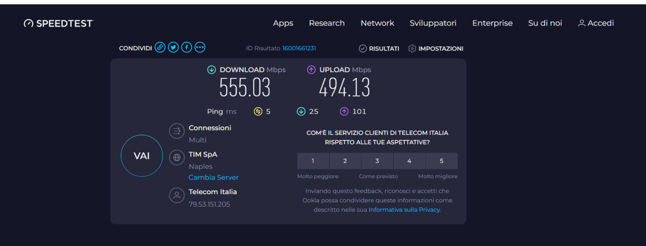Open the Sviluppatori page
646x246 pixels.
point(433,23)
